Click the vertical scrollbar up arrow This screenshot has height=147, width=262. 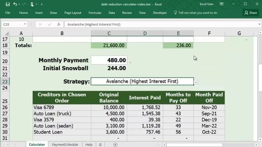click(x=260, y=33)
